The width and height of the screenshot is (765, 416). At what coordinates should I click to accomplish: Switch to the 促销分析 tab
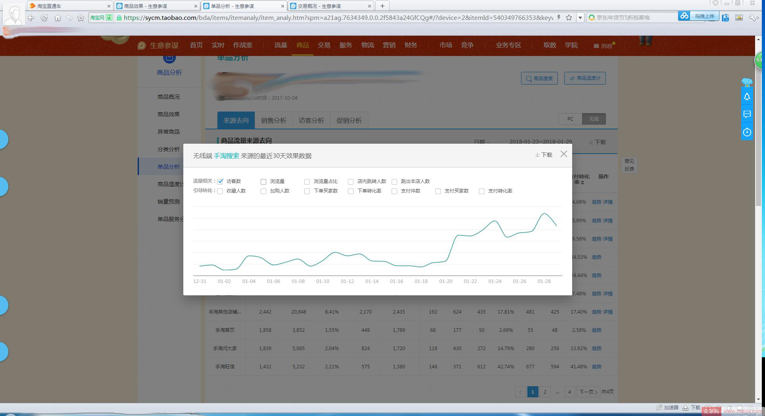click(349, 120)
